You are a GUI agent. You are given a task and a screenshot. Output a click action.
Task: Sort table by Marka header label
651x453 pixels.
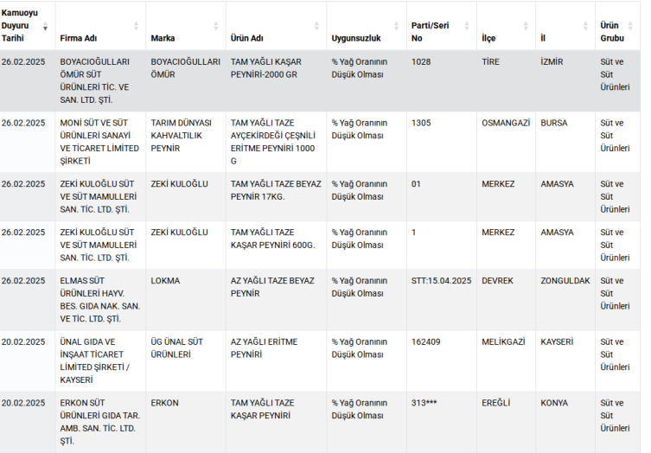[x=163, y=38]
